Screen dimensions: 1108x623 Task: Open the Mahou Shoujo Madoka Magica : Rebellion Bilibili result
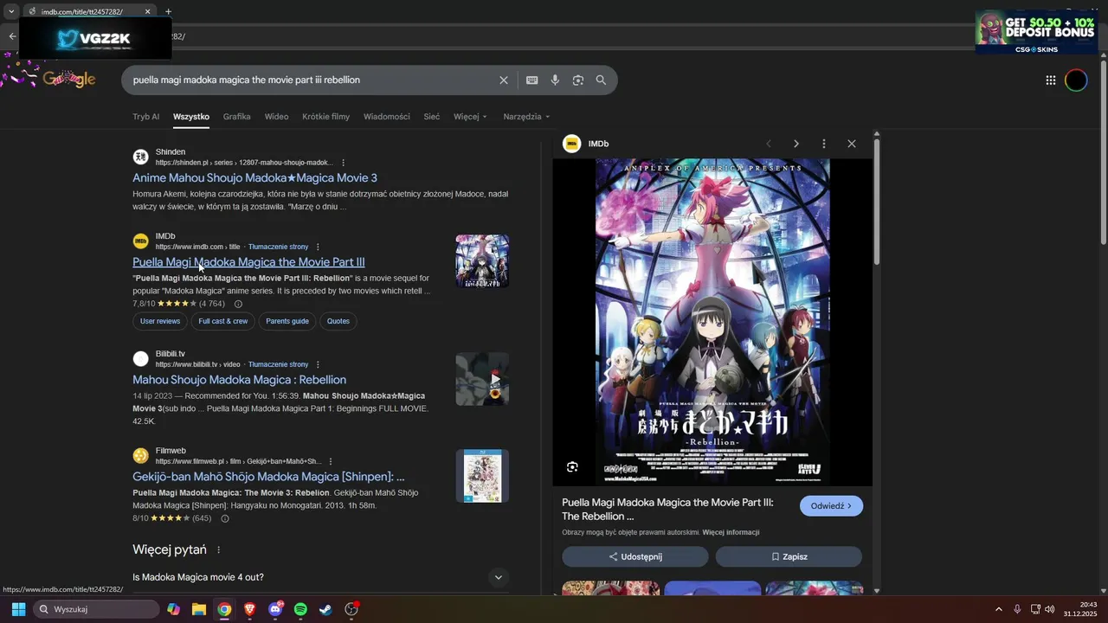point(239,380)
